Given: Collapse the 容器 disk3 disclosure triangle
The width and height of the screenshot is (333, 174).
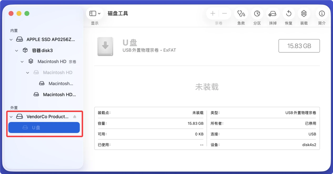Looking at the screenshot, I should coord(17,50).
